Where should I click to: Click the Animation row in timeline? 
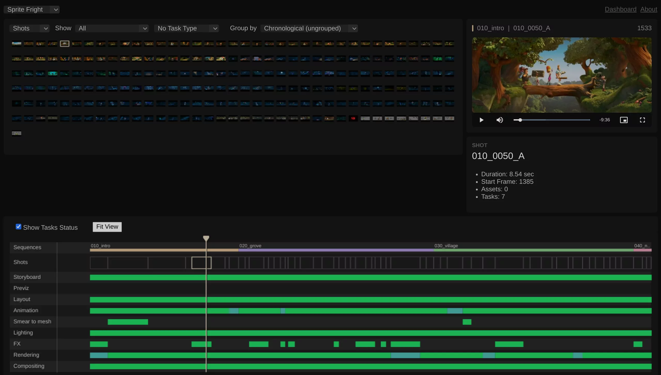[26, 310]
